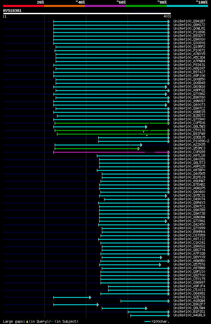Click the UniRef100_Q575T6 label

pyautogui.click(x=189, y=265)
